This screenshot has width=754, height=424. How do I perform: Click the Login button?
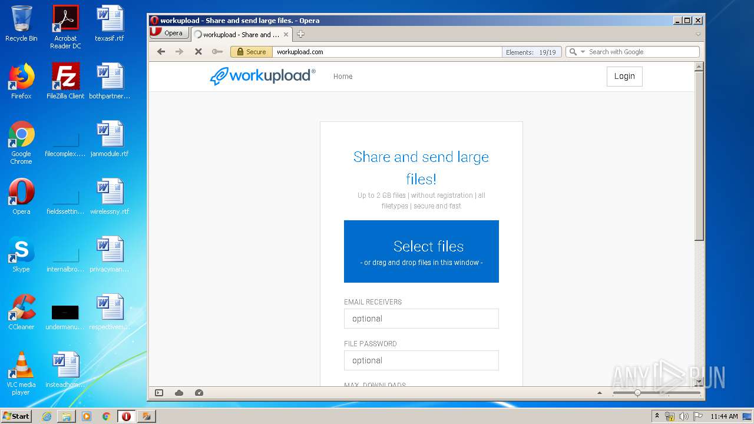coord(624,77)
